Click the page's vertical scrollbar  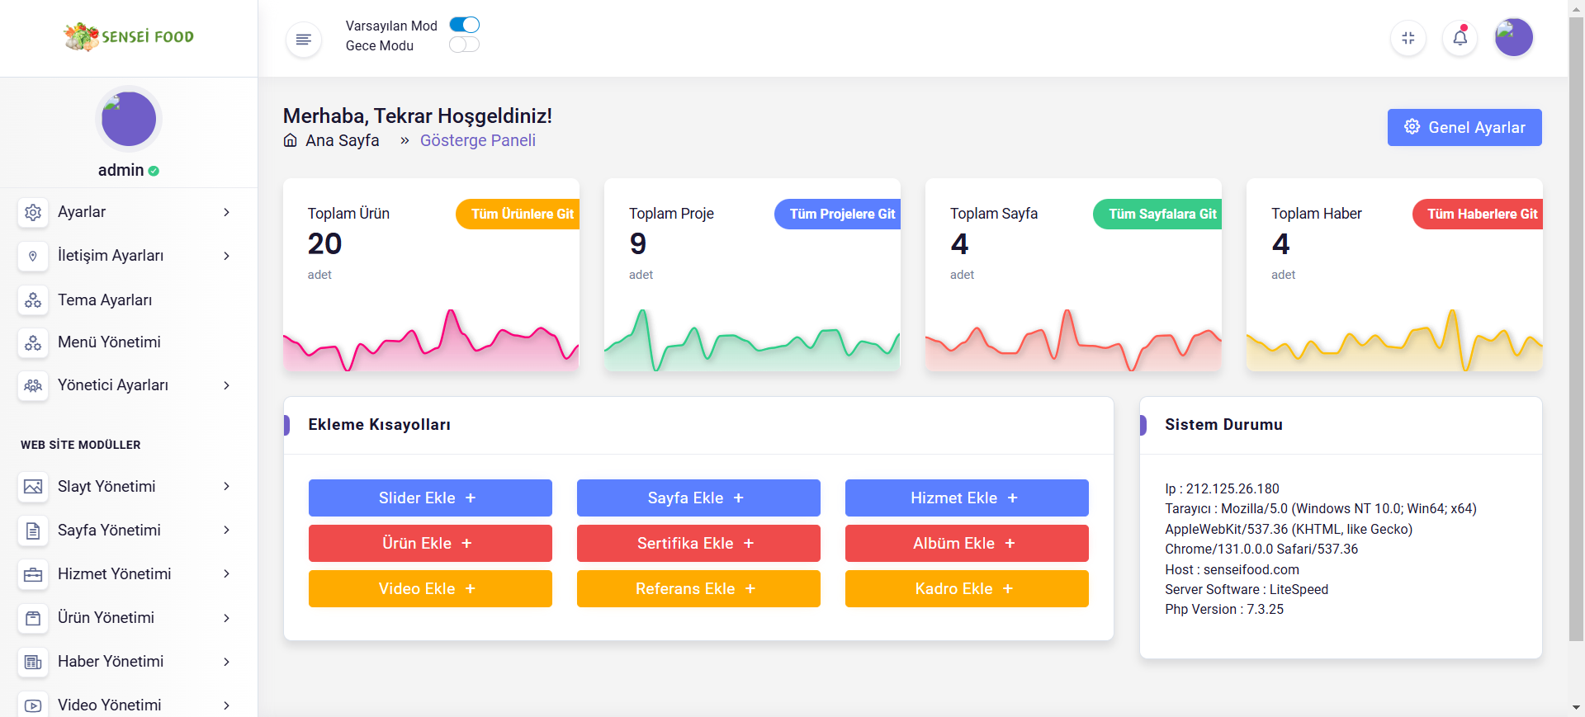coord(1576,330)
